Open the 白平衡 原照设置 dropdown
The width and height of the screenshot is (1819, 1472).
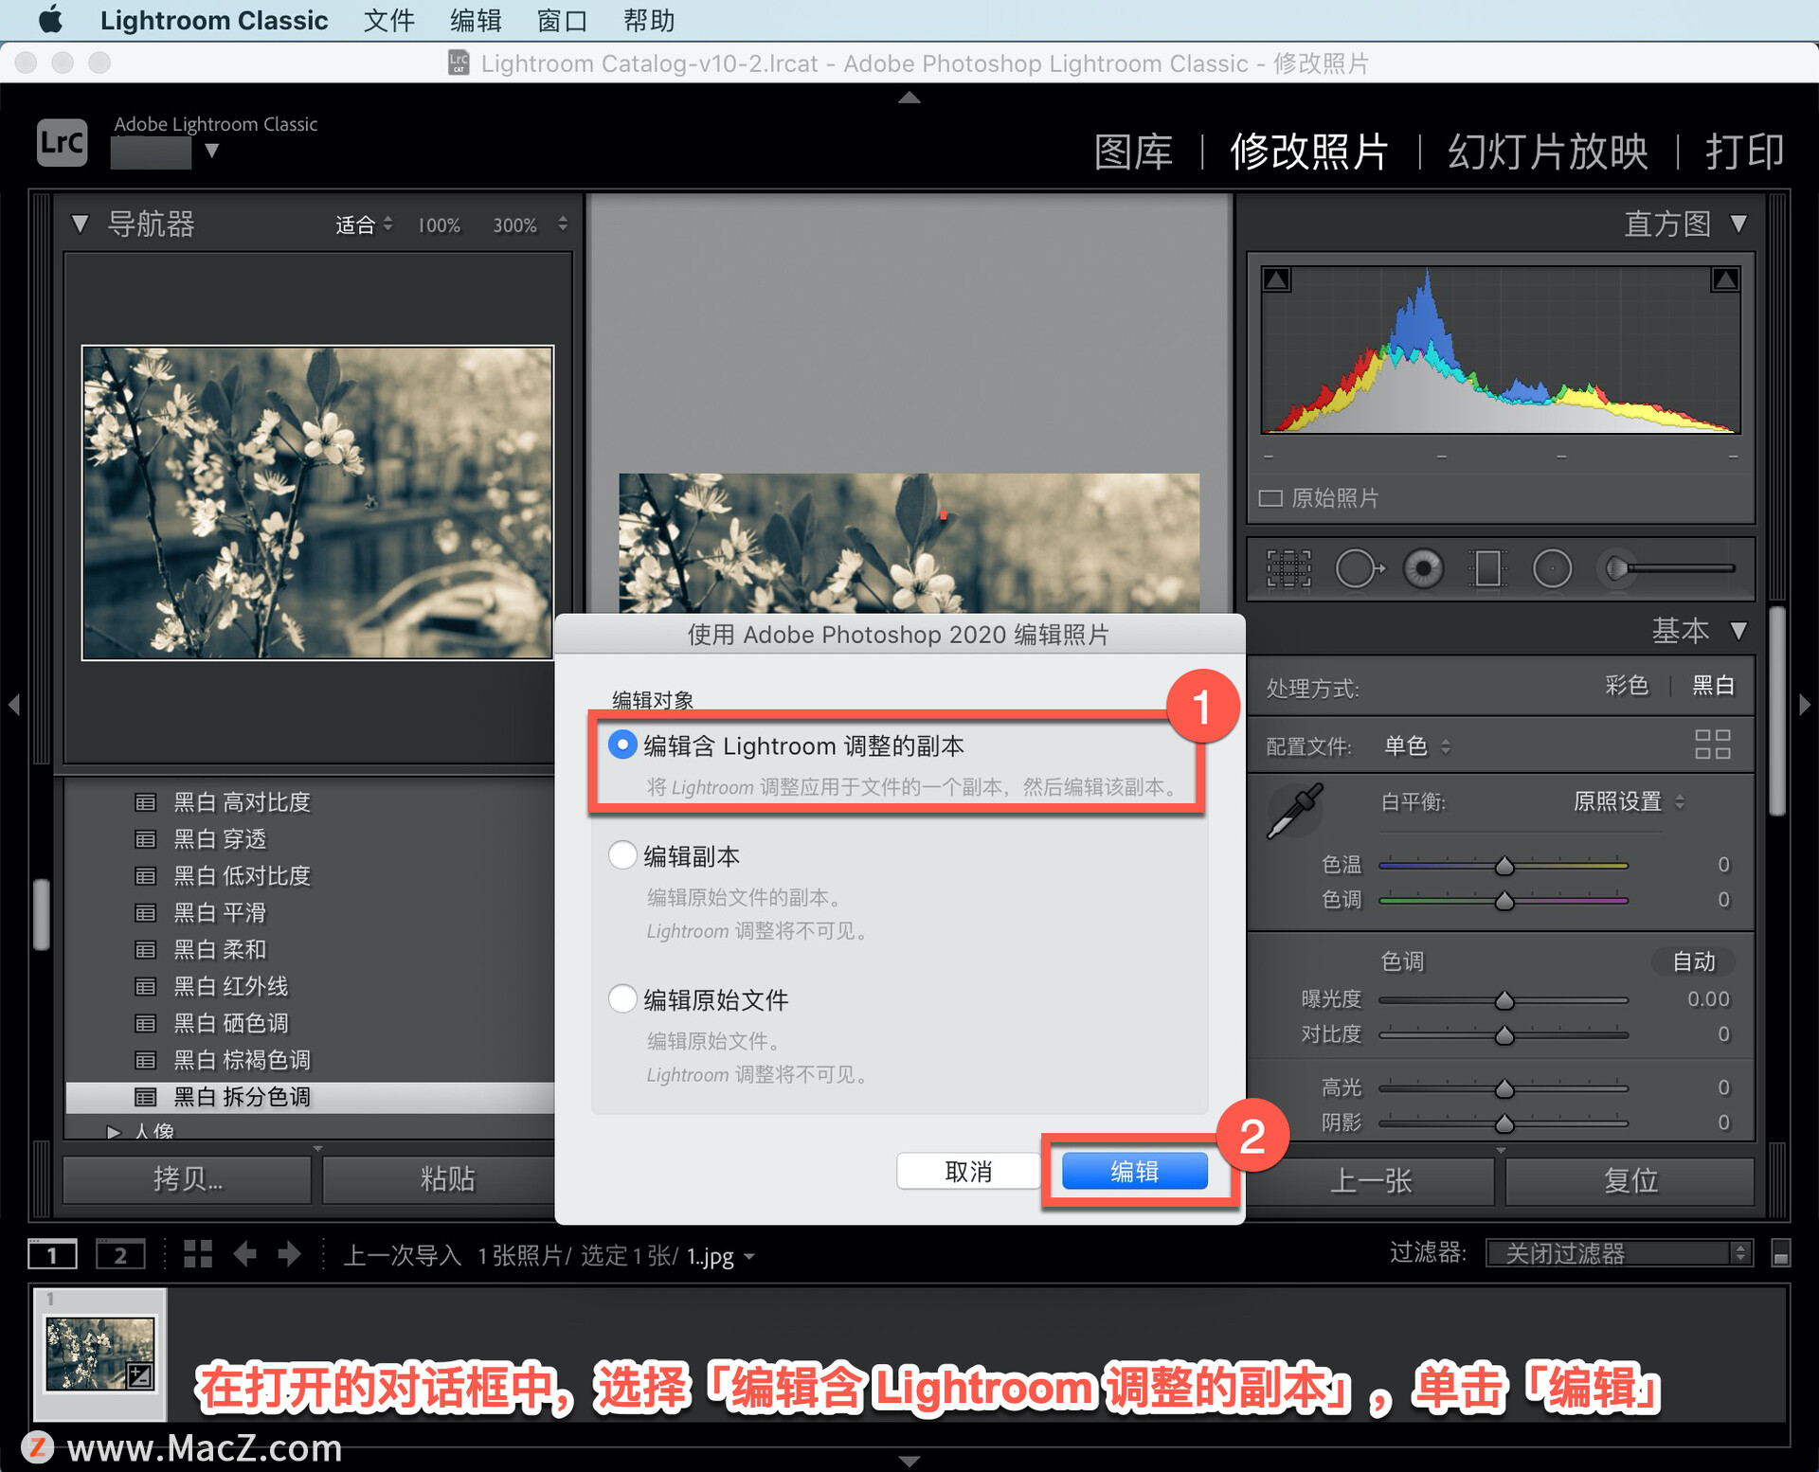(x=1629, y=802)
